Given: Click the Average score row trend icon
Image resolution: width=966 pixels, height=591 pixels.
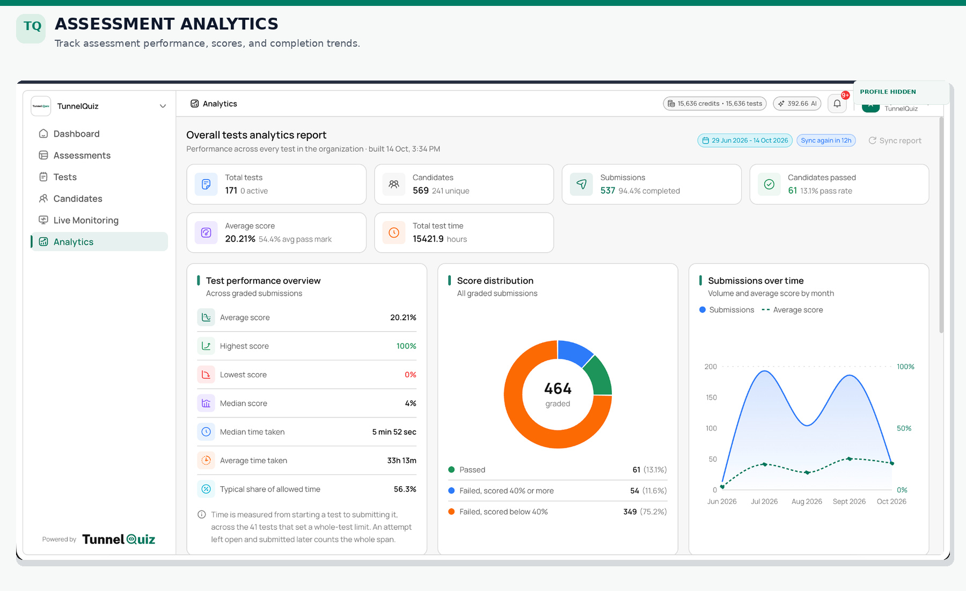Looking at the screenshot, I should pos(206,317).
